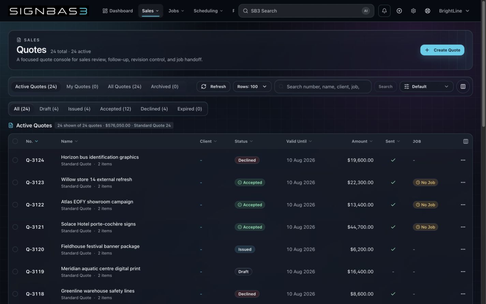486x304 pixels.
Task: Open the Default view dropdown
Action: 426,87
